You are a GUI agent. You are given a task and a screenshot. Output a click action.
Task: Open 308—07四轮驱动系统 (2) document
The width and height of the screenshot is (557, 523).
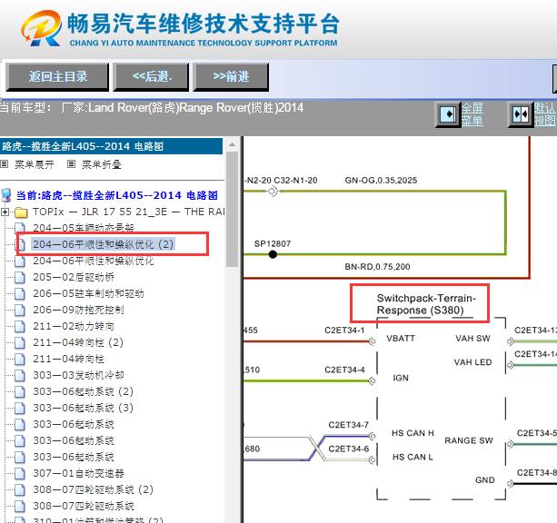[x=93, y=489]
